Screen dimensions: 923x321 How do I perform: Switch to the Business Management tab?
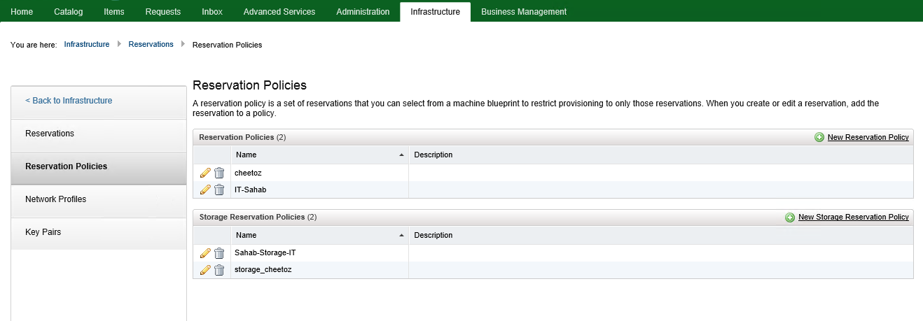[x=524, y=12]
